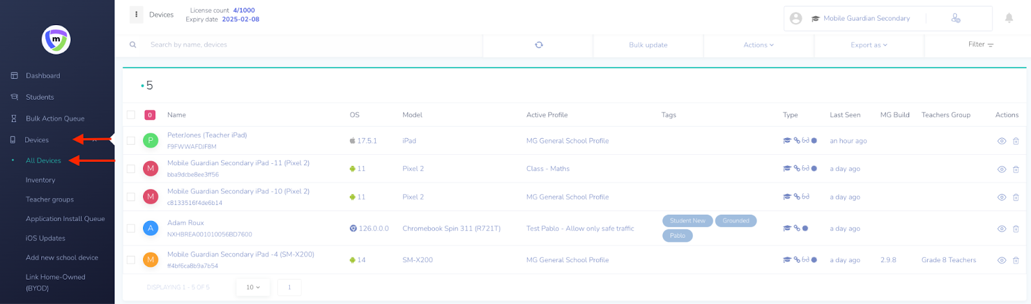Screen dimensions: 1031x304
Task: Click the Dashboard sidebar icon
Action: tap(14, 76)
